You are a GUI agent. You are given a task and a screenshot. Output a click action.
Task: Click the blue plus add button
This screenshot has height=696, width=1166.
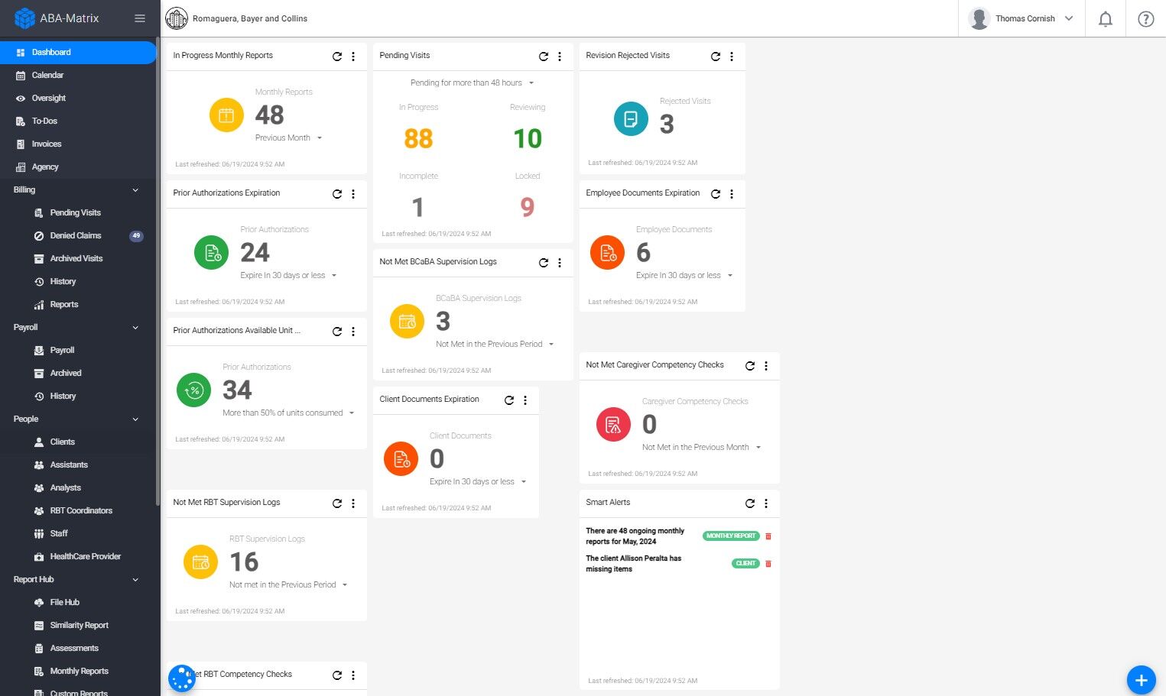tap(1141, 680)
